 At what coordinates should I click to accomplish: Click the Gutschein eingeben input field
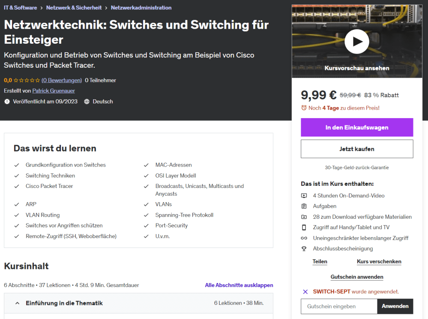[x=339, y=306]
